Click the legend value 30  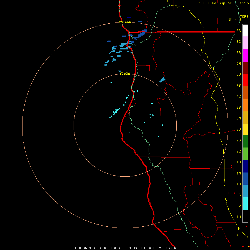click(239, 129)
